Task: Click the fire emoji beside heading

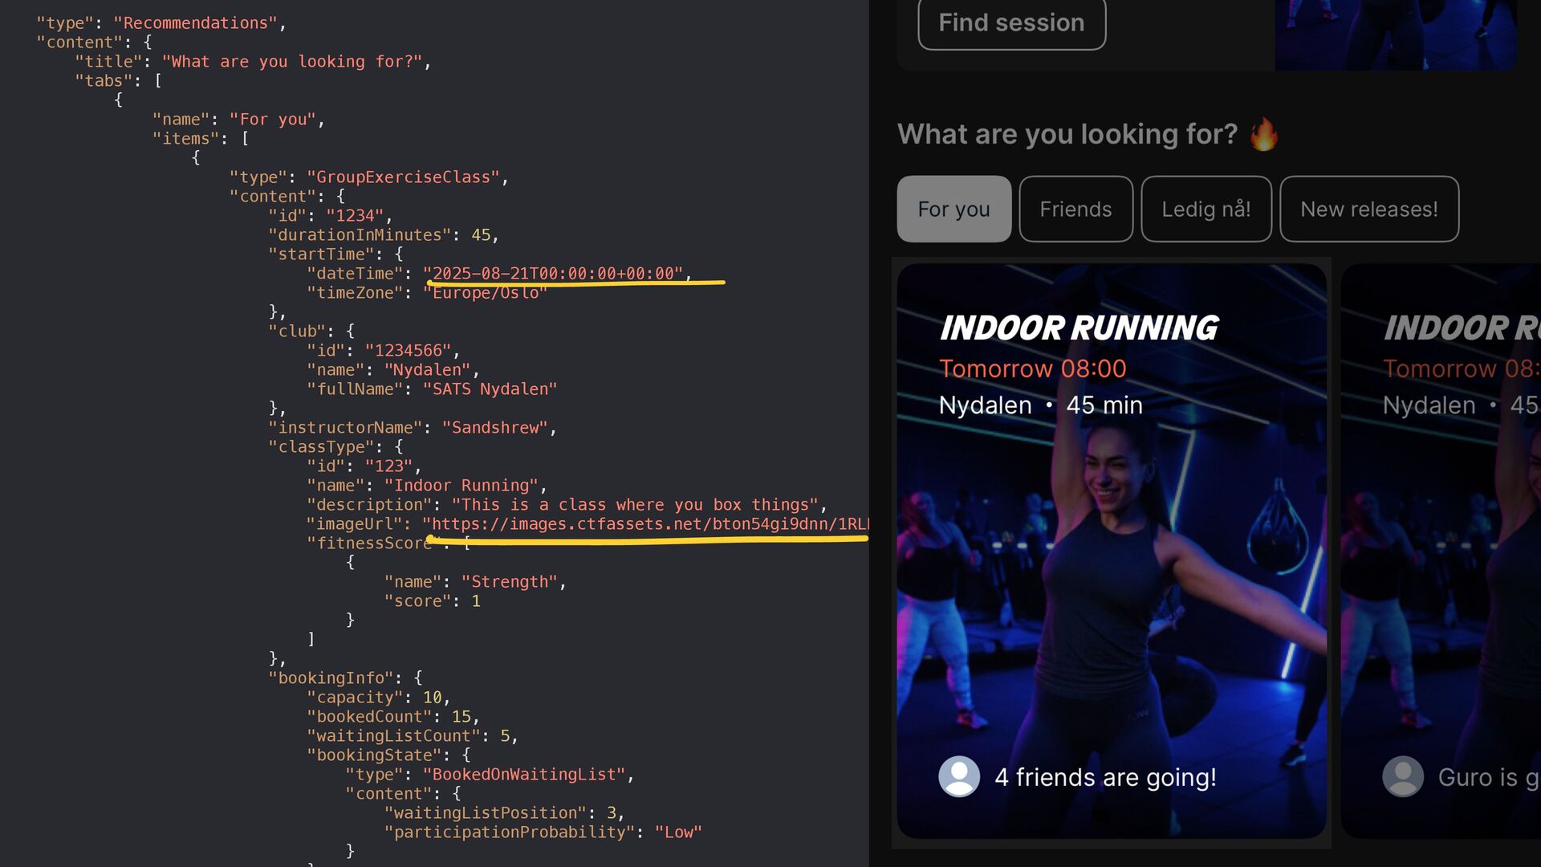Action: [x=1264, y=134]
